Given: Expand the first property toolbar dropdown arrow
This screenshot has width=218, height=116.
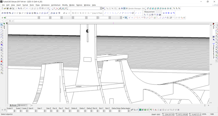Looking at the screenshot, I should [39, 18].
